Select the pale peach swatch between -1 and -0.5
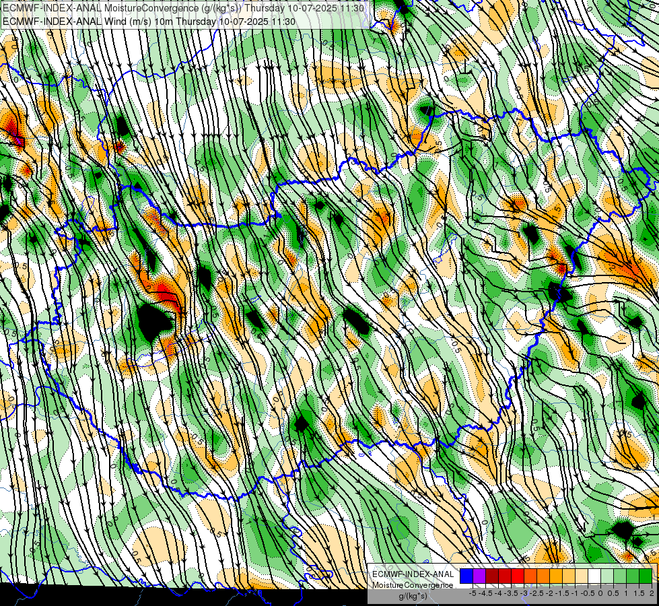The width and height of the screenshot is (659, 606). [x=582, y=576]
